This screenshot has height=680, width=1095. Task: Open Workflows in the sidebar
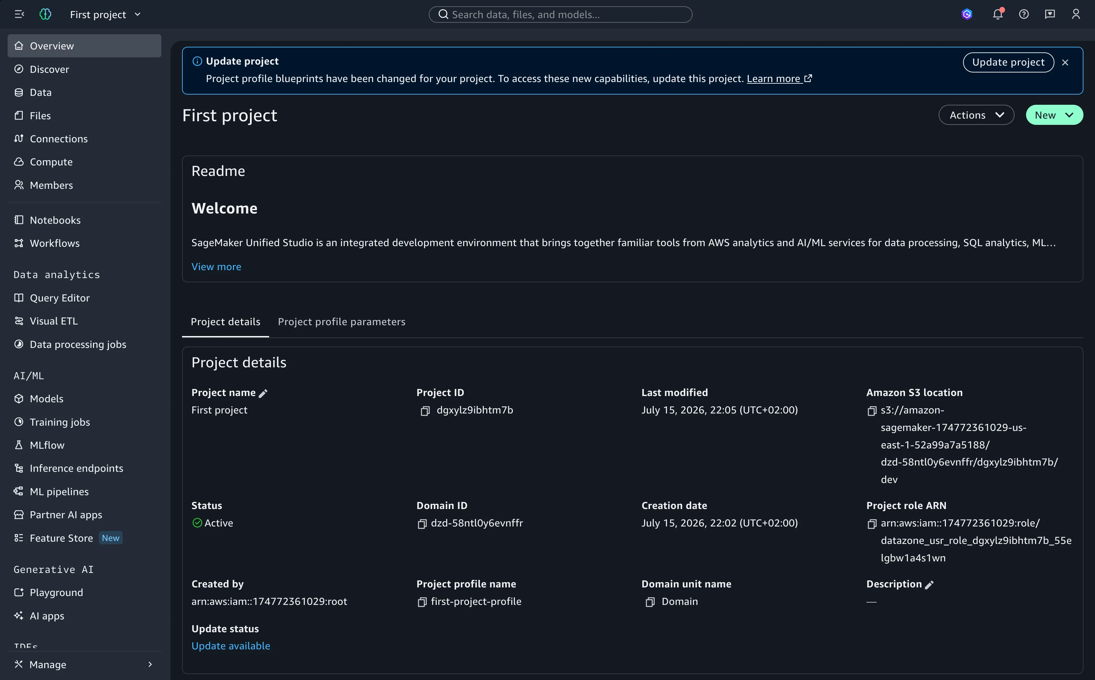pos(84,243)
